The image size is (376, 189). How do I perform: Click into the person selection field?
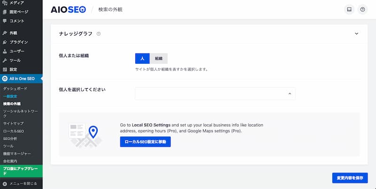point(215,93)
